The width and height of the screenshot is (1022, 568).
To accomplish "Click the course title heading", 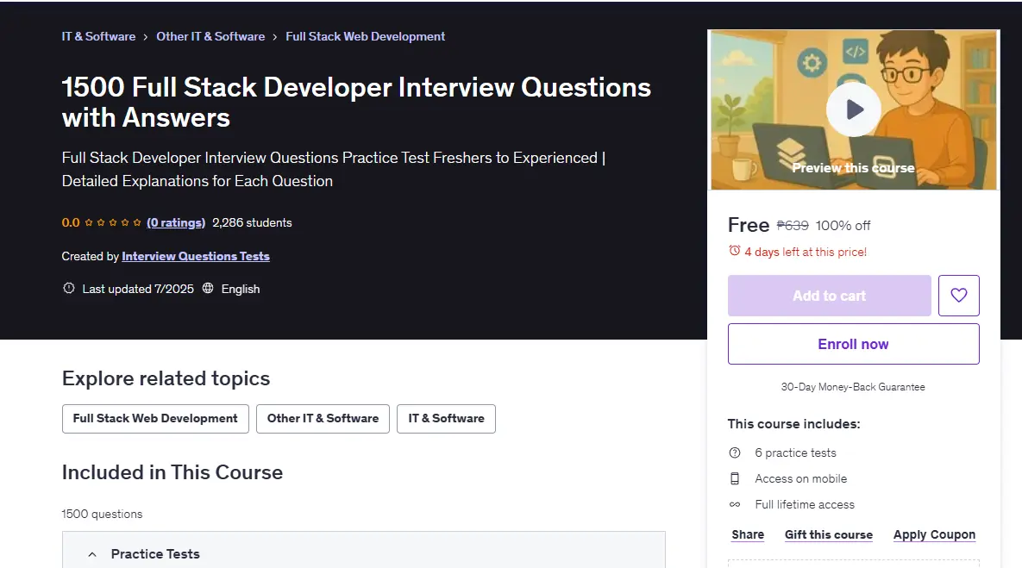I will (356, 103).
